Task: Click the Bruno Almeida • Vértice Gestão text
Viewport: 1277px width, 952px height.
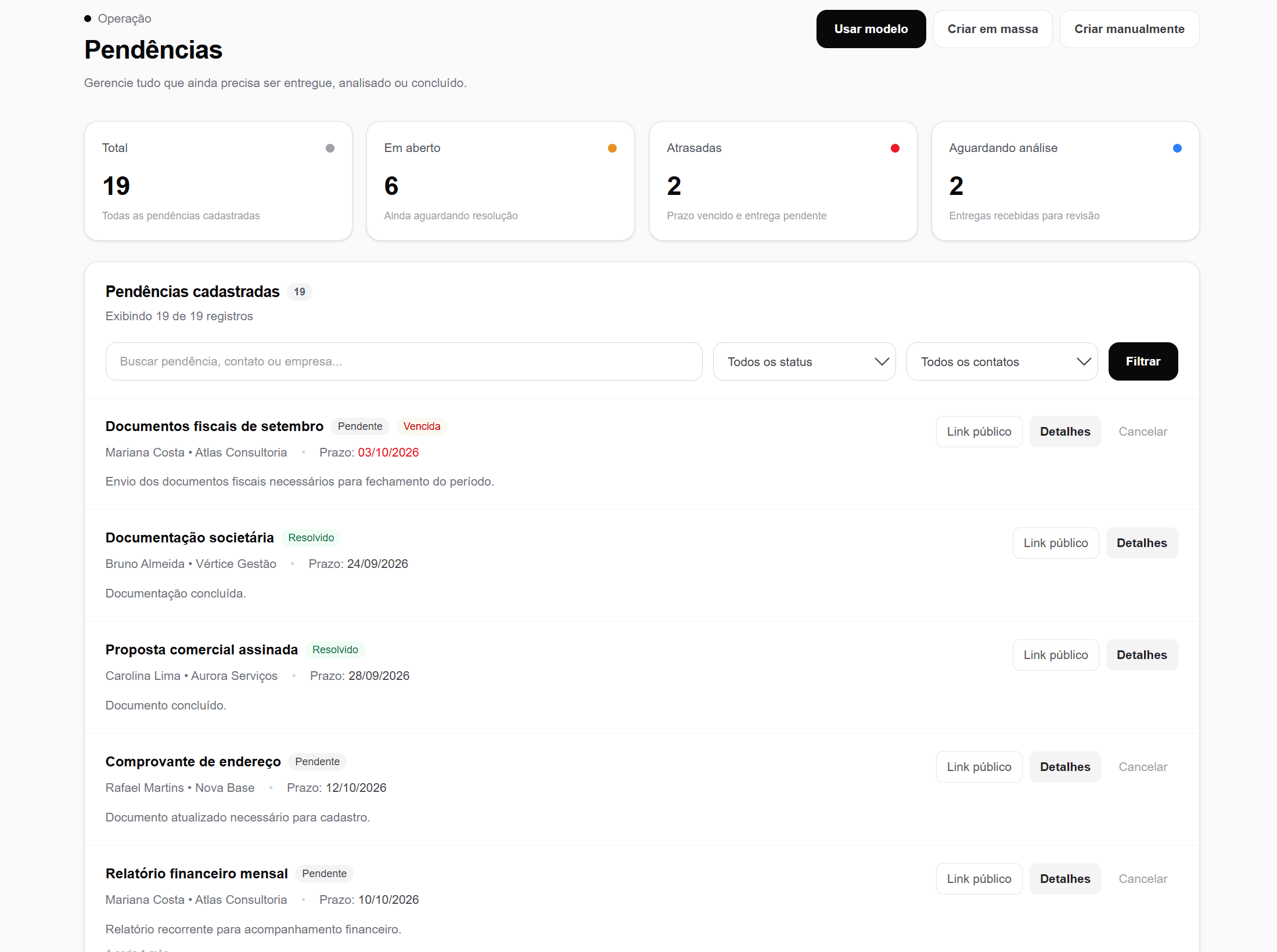Action: pyautogui.click(x=190, y=564)
